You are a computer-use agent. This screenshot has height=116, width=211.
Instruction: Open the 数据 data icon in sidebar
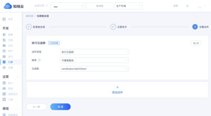(x=4, y=35)
